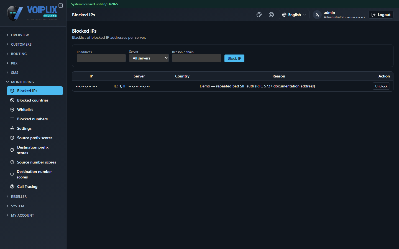
Task: Click the Server column header
Action: click(x=139, y=76)
